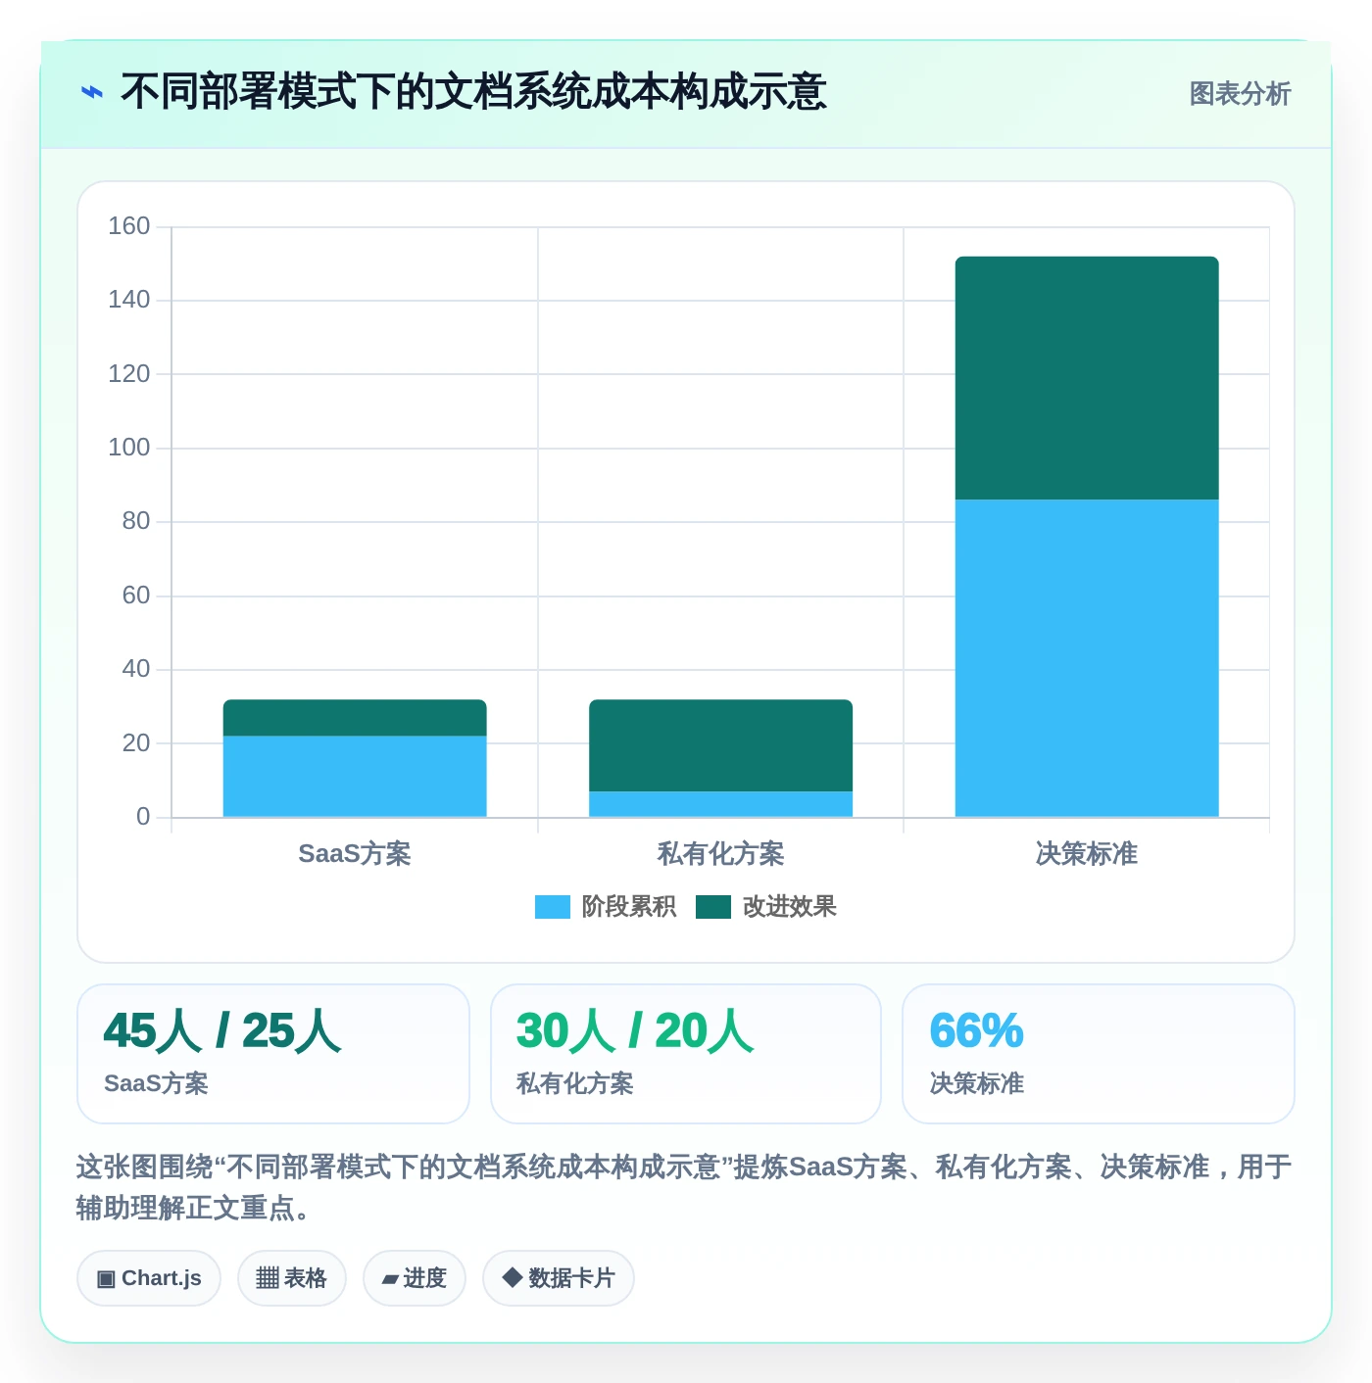Screen dimensions: 1372x1383
Task: Toggle the 改进效果 legend item
Action: click(x=766, y=907)
